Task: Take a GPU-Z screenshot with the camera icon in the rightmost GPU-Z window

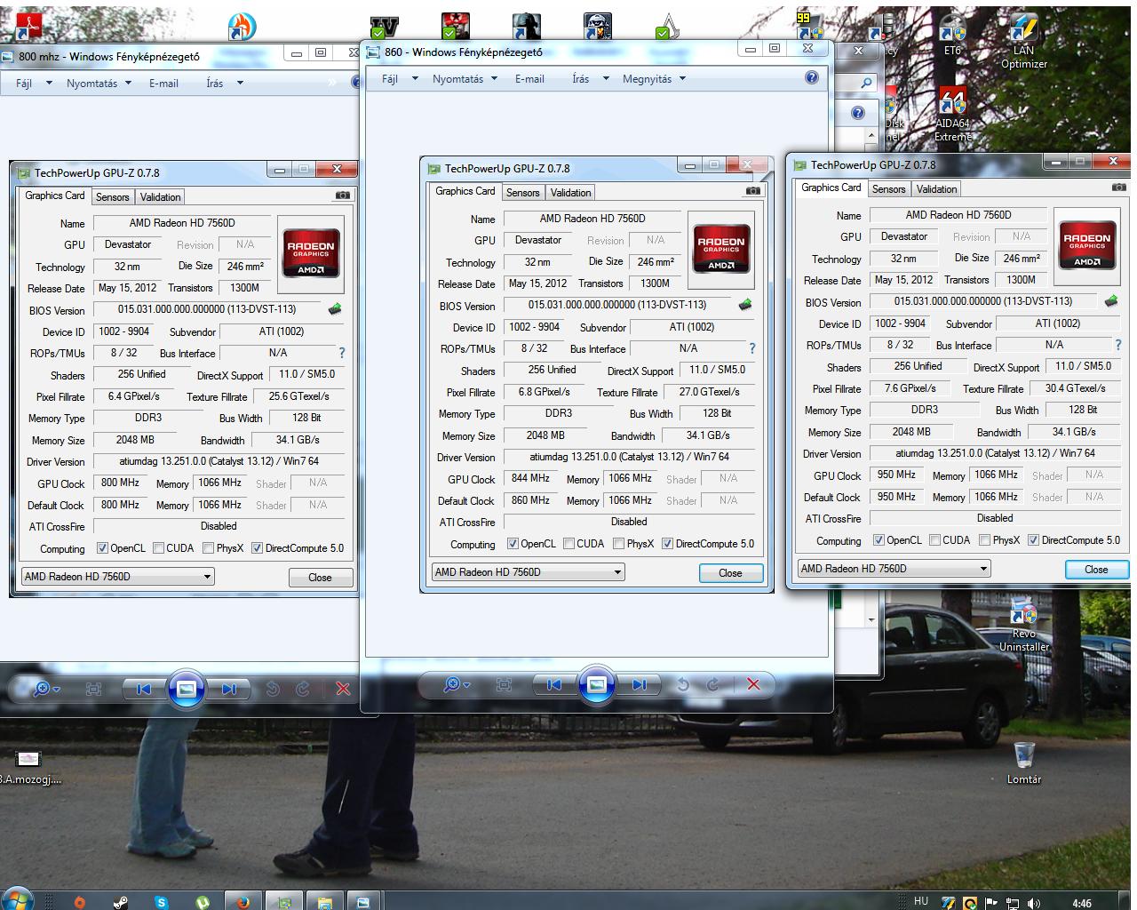Action: [x=1118, y=188]
